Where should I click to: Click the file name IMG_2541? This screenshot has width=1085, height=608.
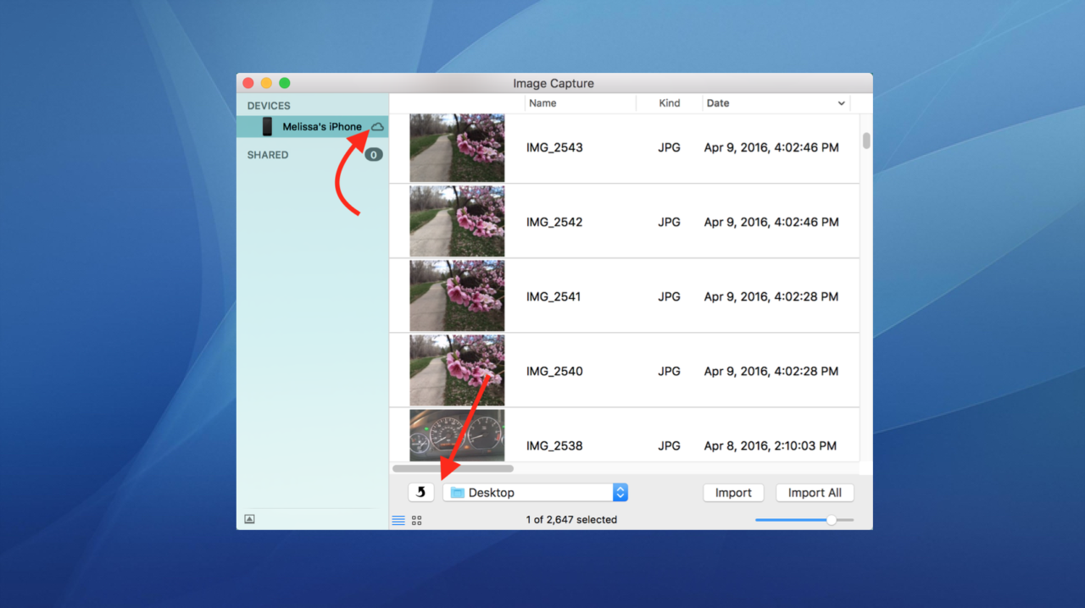pyautogui.click(x=554, y=296)
